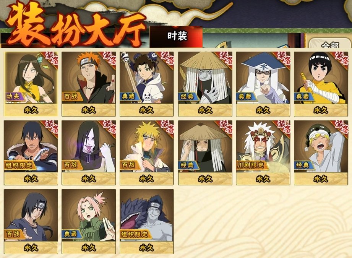Choose the orange-haired Pain 百战 costume
352x258 pixels.
89,84
